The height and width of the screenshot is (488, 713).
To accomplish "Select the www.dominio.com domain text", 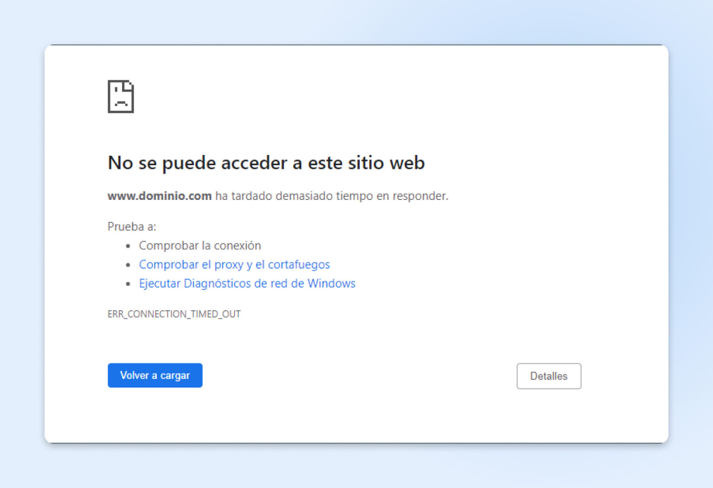I will (159, 196).
